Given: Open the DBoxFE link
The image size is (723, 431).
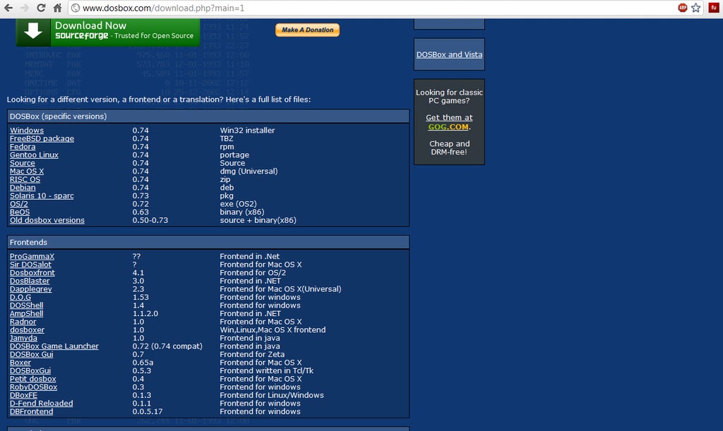Looking at the screenshot, I should [23, 396].
